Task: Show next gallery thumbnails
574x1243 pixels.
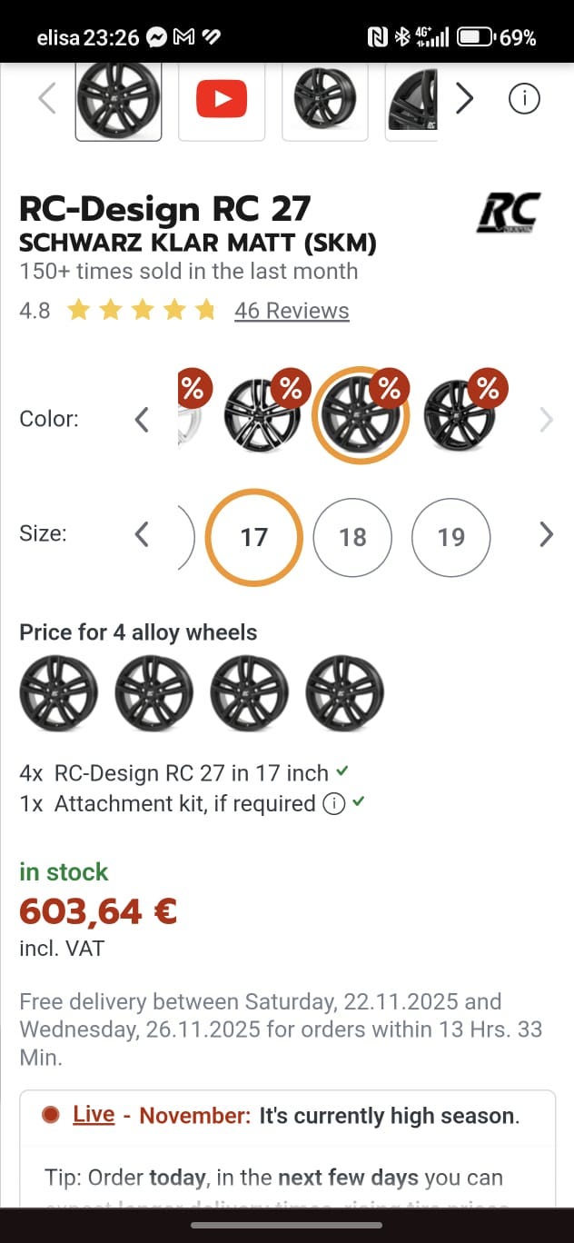Action: tap(464, 98)
